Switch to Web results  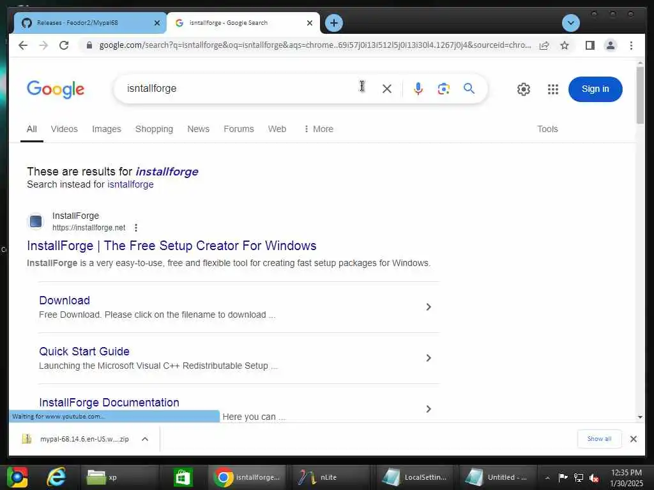(x=277, y=129)
